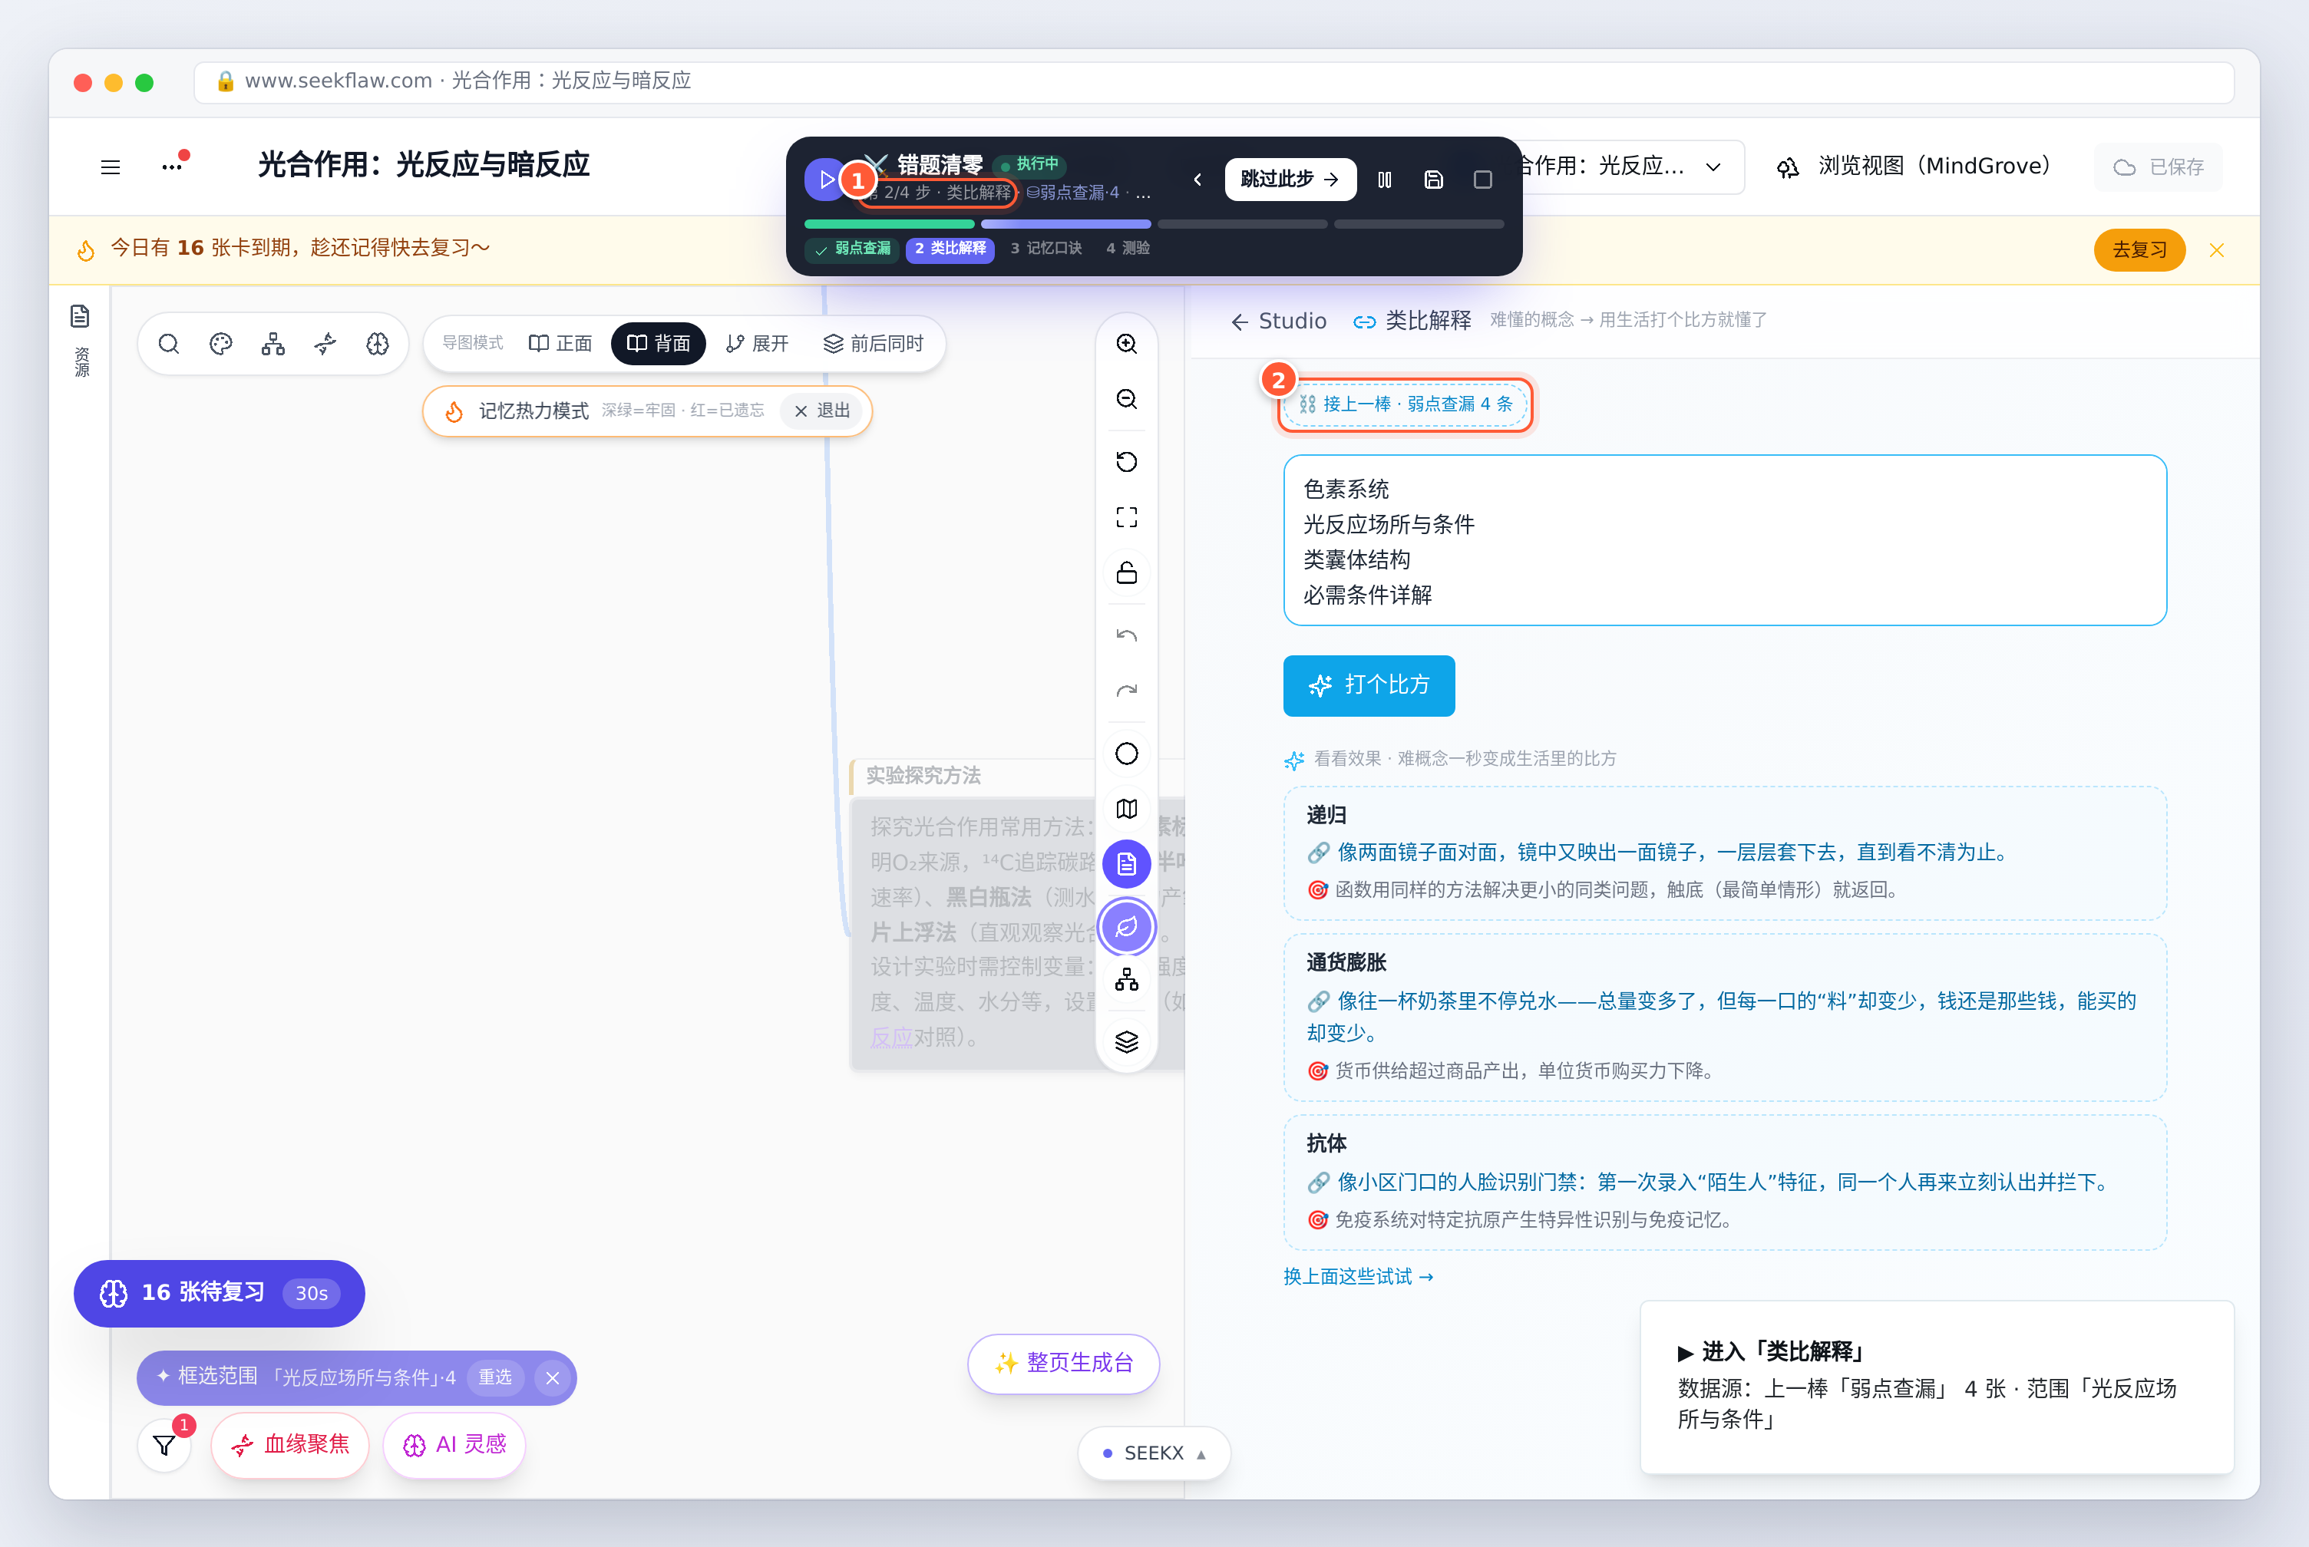This screenshot has height=1547, width=2309.
Task: Open the map icon in vertical toolbar
Action: pos(1126,809)
